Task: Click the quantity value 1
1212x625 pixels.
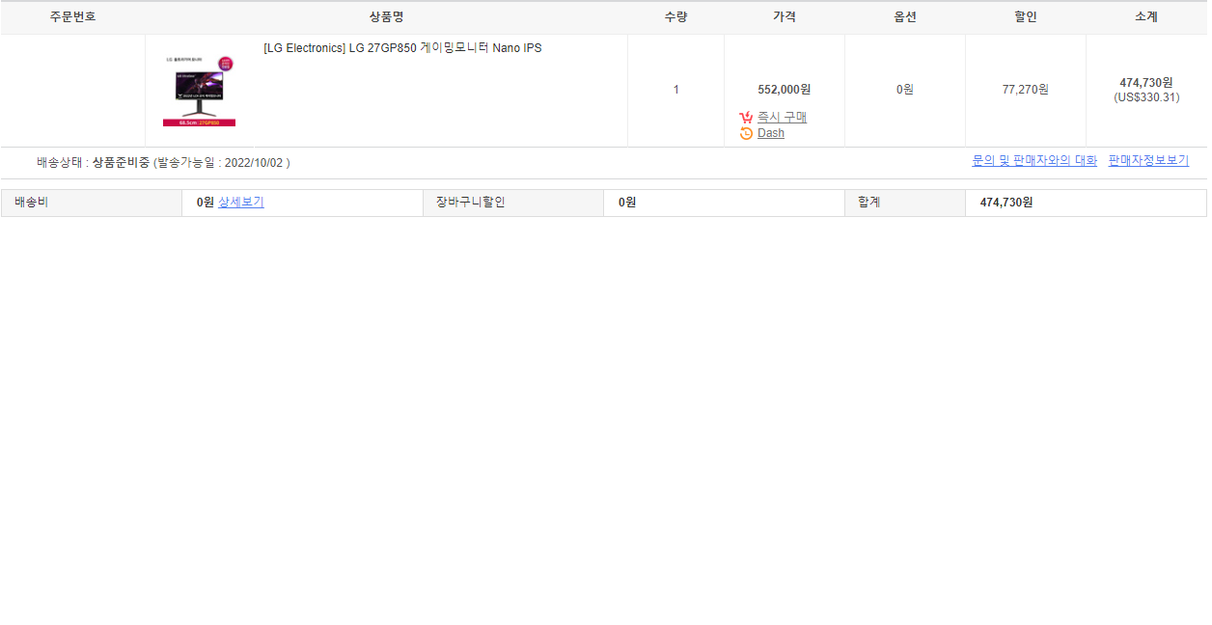Action: click(x=675, y=90)
